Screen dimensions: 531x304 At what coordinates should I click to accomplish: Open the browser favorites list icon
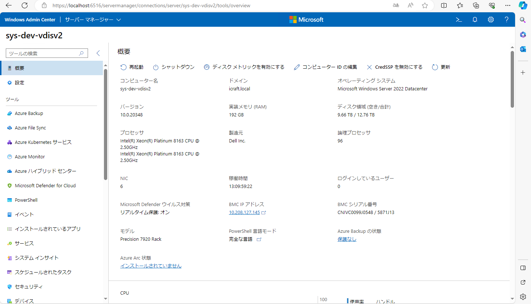[x=460, y=5]
